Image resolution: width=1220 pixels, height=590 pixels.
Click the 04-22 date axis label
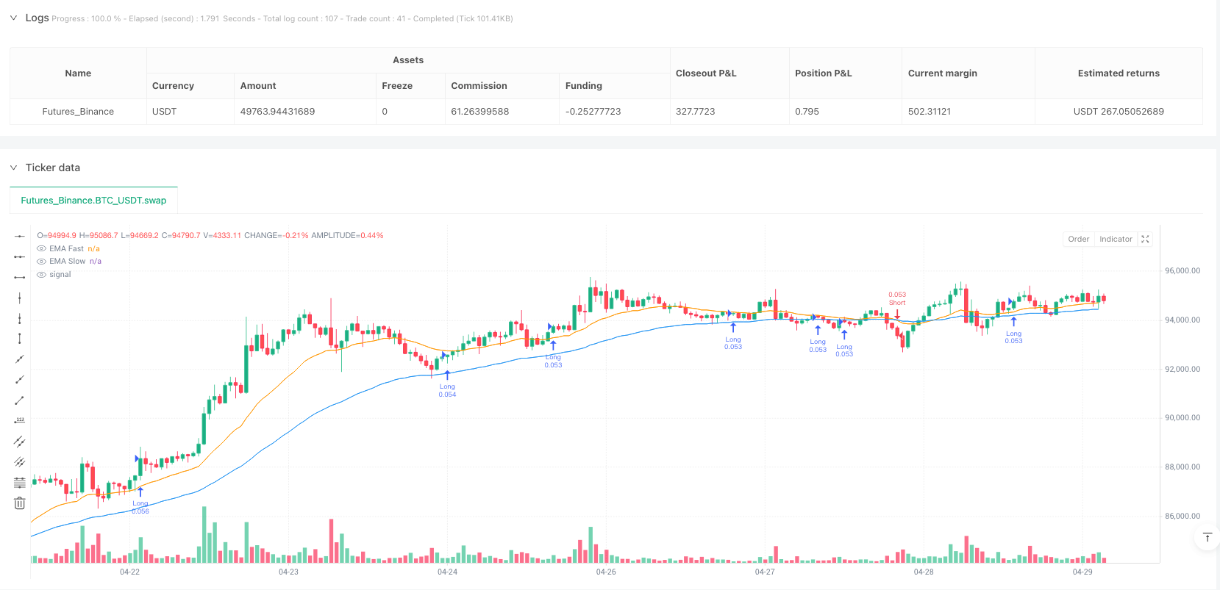click(129, 572)
